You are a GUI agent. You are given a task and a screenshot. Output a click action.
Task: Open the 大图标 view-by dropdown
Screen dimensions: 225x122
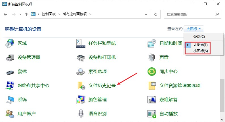194,29
